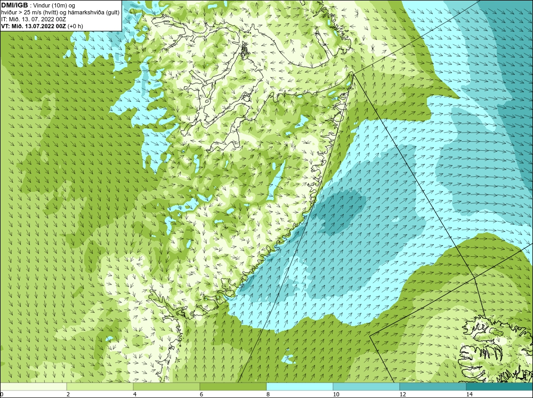Click the 12–14 m/s teal legend swatch
The image size is (533, 398).
433,386
